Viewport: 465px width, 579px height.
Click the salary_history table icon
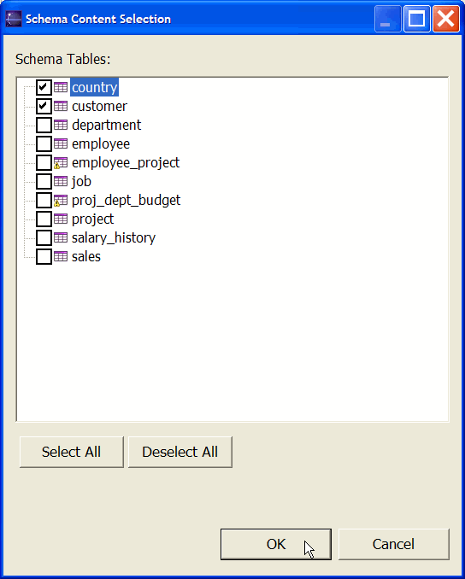pos(61,237)
